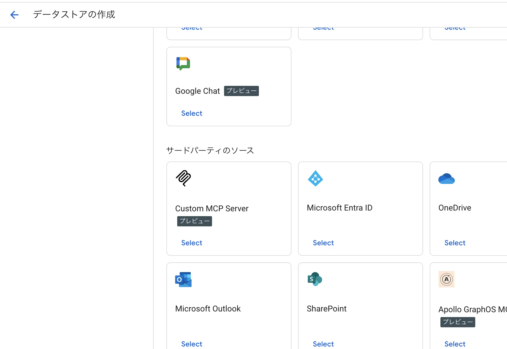Click the SharePoint card title
This screenshot has width=507, height=349.
point(326,309)
